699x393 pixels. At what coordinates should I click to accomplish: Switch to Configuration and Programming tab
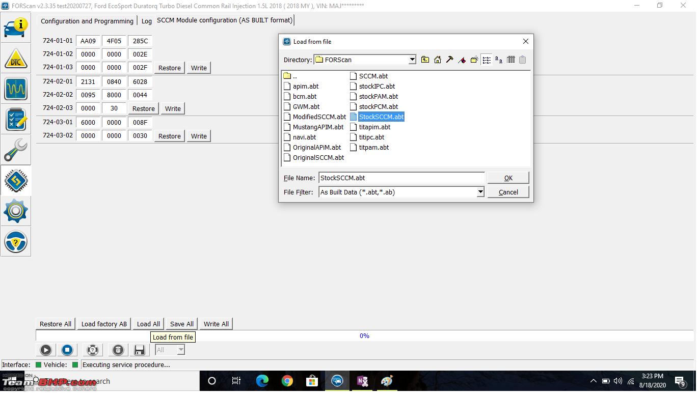point(87,21)
